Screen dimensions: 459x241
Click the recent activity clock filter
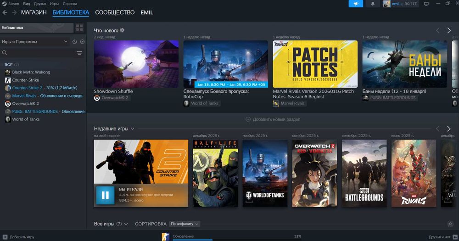tap(75, 42)
